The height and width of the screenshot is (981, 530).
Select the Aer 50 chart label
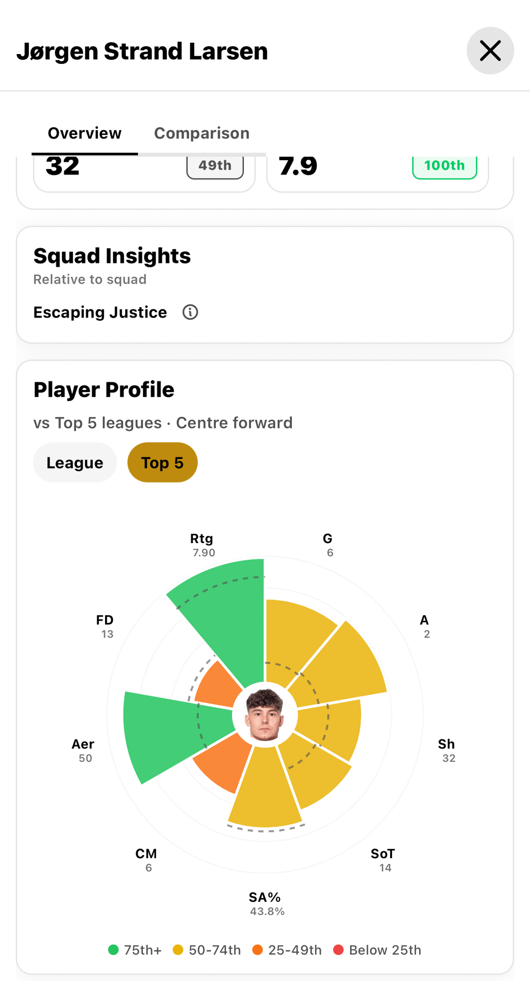point(84,750)
